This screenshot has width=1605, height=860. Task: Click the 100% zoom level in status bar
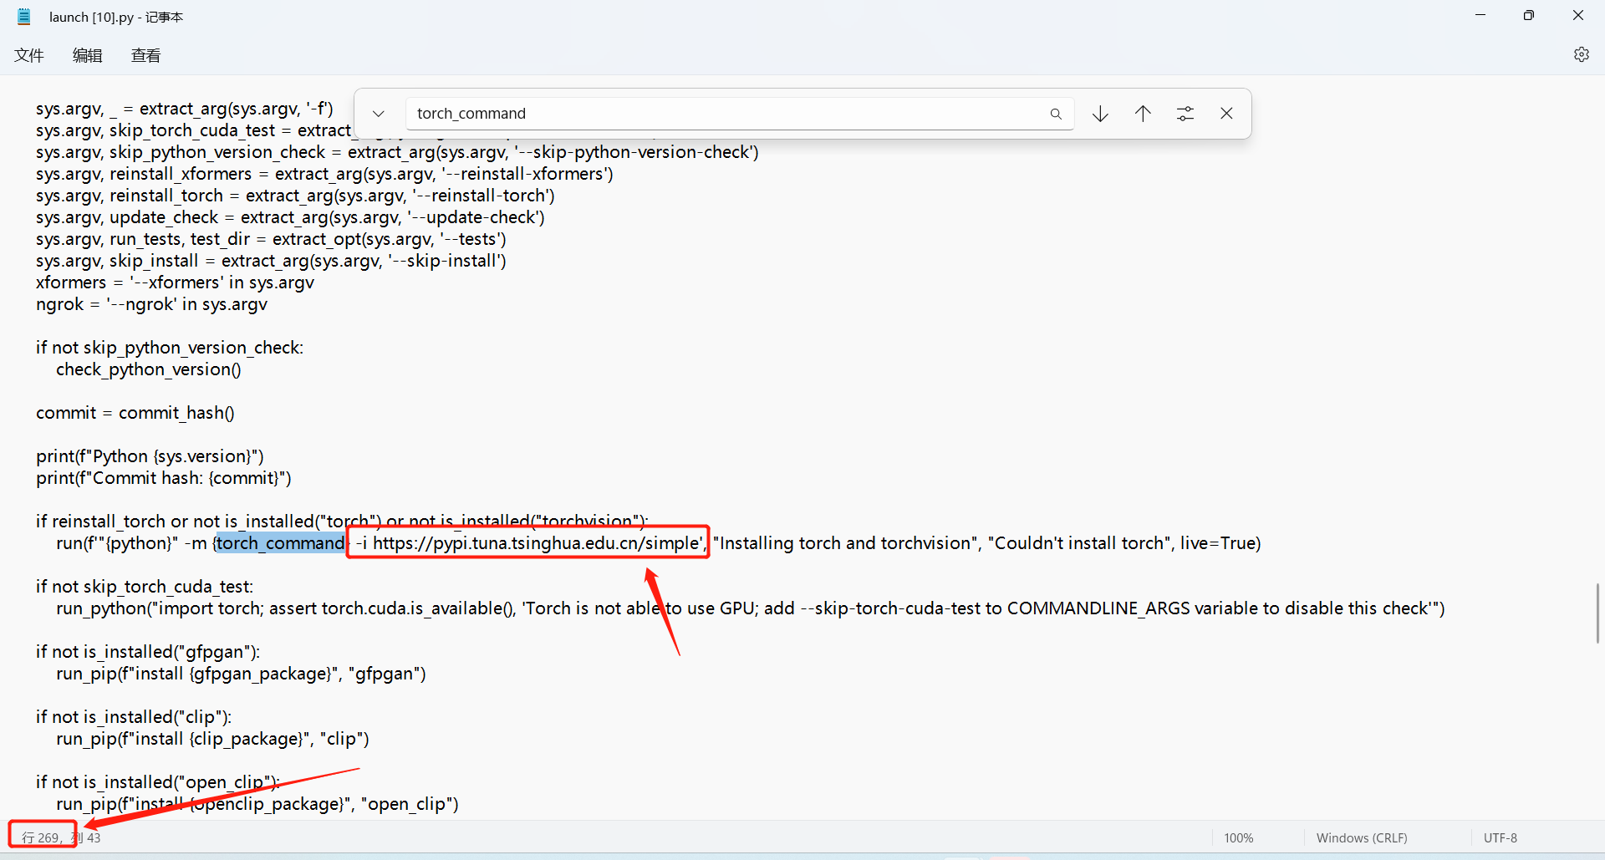pyautogui.click(x=1239, y=837)
